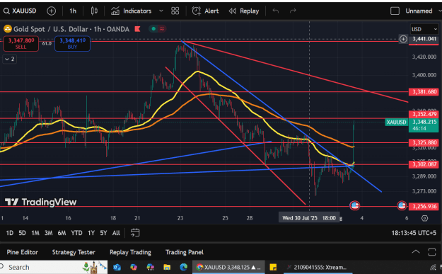Open the go-to-date calendar icon
The width and height of the screenshot is (442, 274).
pyautogui.click(x=135, y=232)
